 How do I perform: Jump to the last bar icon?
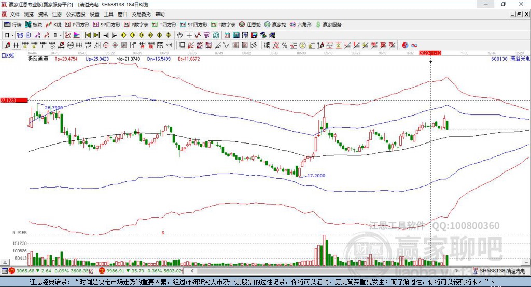pos(96,35)
